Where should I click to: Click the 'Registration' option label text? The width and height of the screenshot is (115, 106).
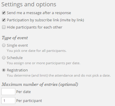tap(17, 70)
